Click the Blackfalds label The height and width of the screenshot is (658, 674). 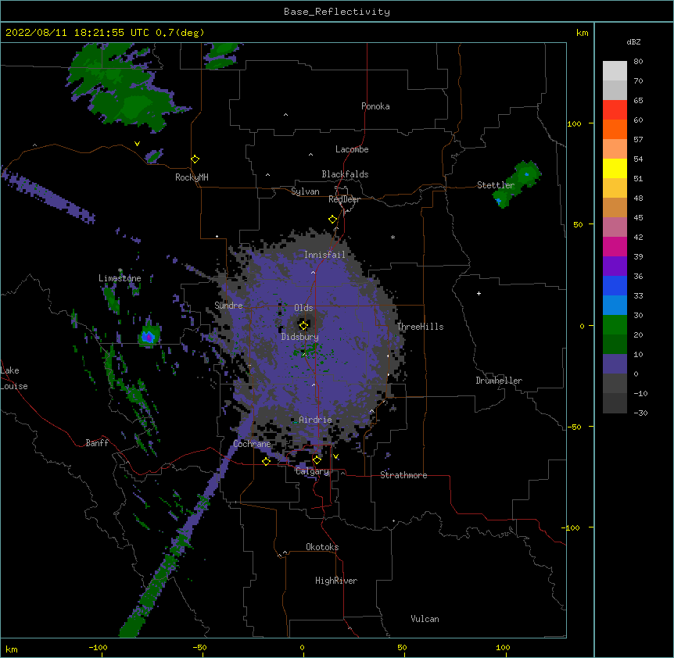click(x=345, y=174)
